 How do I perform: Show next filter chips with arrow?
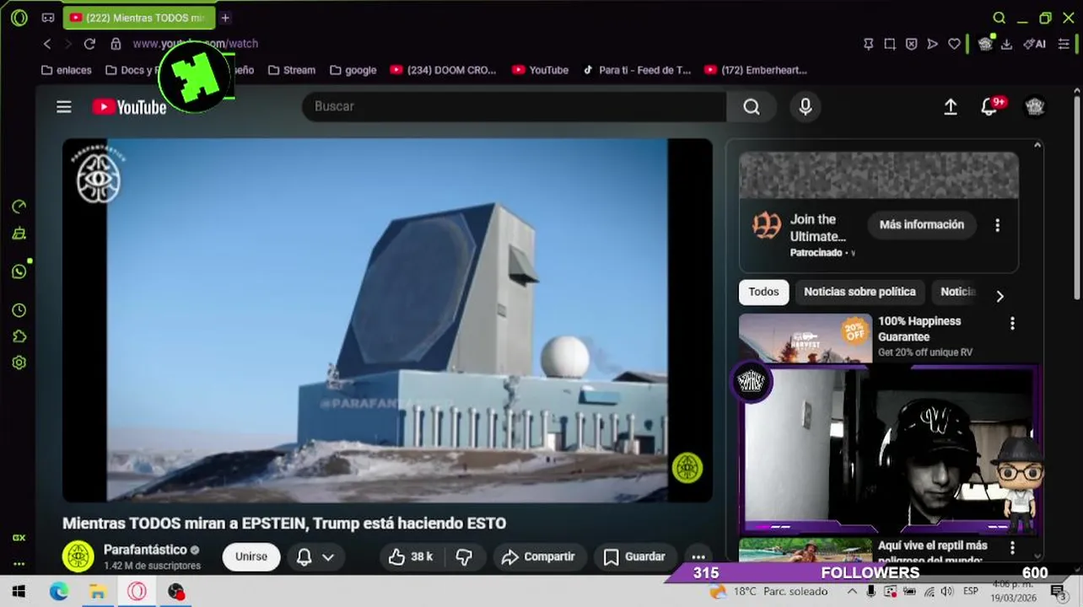[999, 296]
